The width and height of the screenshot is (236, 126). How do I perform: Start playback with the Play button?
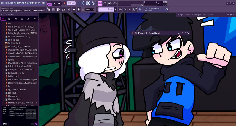coord(54,3)
